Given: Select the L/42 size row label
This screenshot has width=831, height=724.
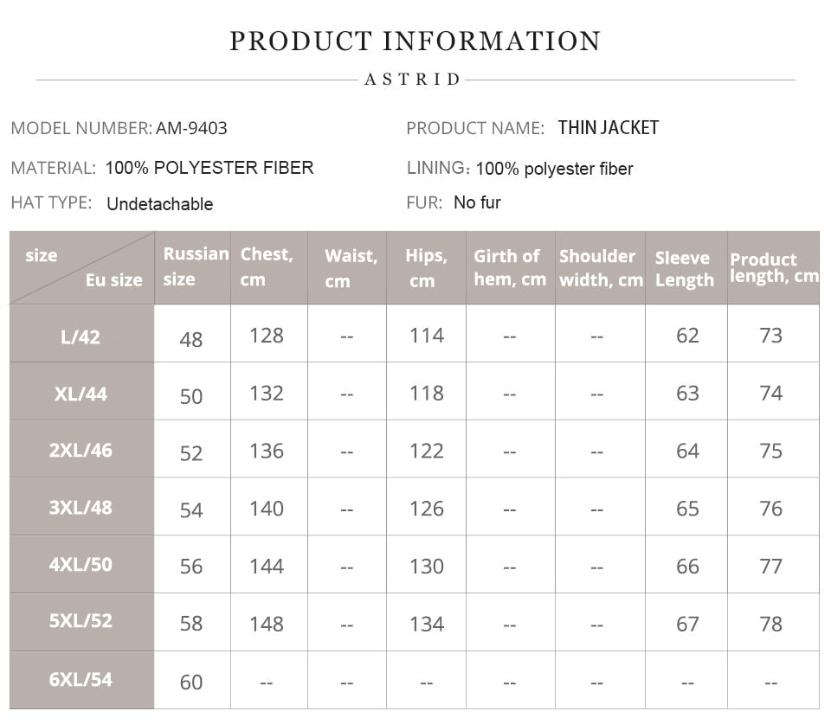Looking at the screenshot, I should tap(81, 336).
